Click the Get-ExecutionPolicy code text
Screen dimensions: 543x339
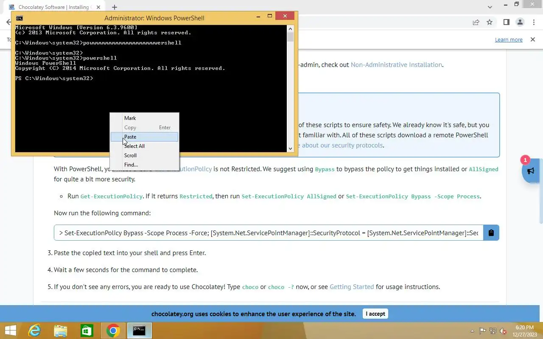[x=112, y=197]
